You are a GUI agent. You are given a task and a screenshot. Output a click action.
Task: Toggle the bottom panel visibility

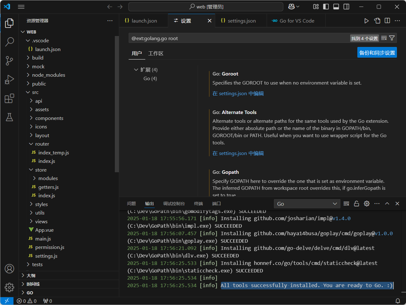(x=336, y=7)
